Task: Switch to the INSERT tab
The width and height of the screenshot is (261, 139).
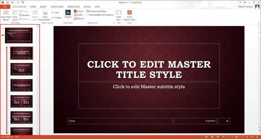Action: 43,7
